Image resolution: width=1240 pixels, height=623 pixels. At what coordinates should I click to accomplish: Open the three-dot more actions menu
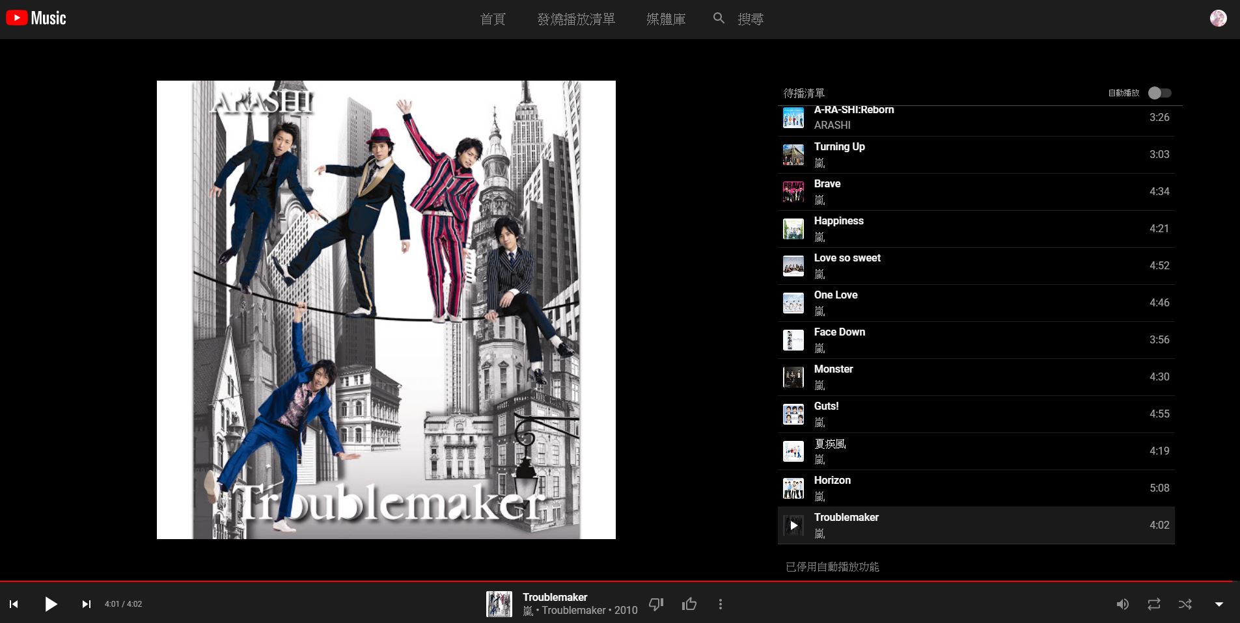[721, 604]
